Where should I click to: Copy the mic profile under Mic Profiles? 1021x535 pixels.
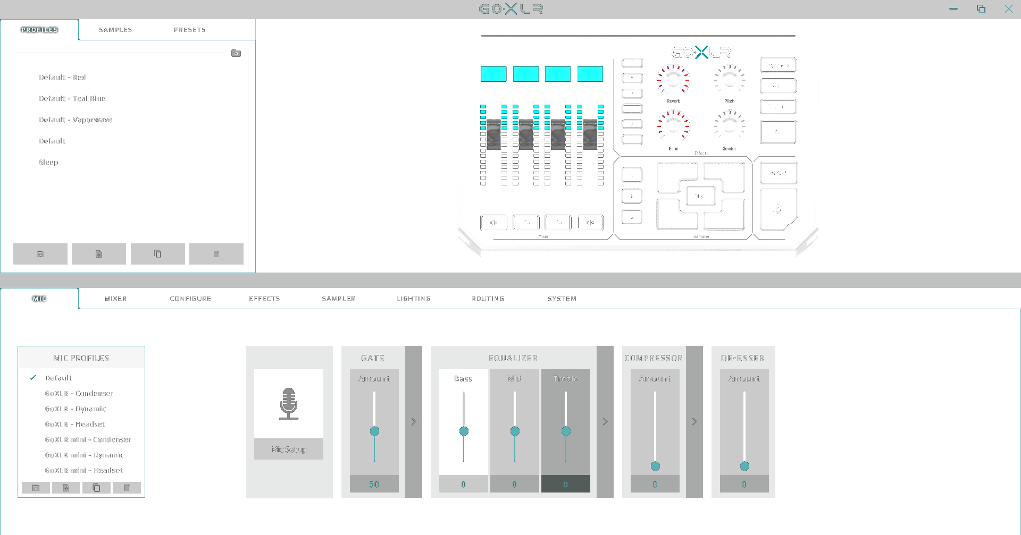pos(96,488)
